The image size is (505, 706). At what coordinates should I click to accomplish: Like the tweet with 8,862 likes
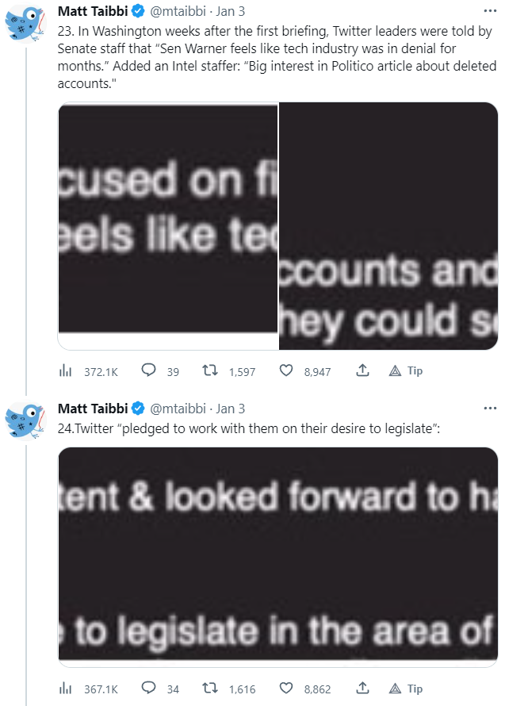pyautogui.click(x=287, y=689)
